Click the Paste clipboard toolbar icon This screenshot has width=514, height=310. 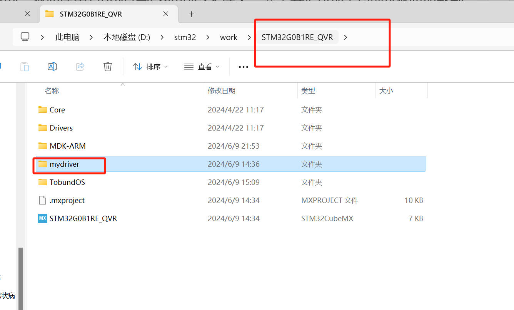25,67
